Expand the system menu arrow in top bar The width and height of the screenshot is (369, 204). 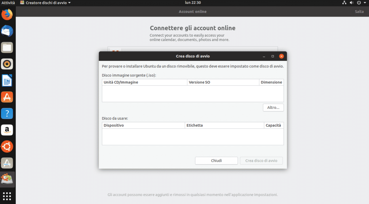click(365, 3)
